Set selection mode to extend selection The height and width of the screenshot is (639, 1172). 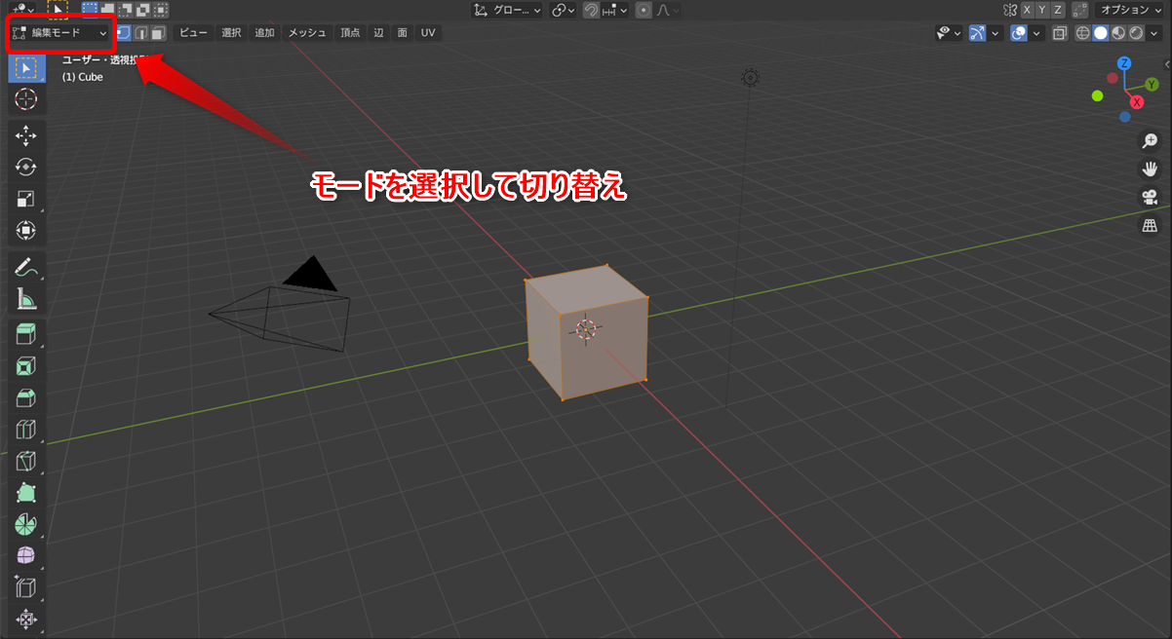click(x=108, y=10)
